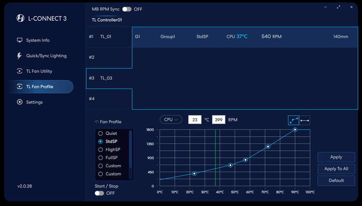Screen dimensions: 362x206
Task: Open the CPU temperature source dropdown
Action: click(x=171, y=120)
